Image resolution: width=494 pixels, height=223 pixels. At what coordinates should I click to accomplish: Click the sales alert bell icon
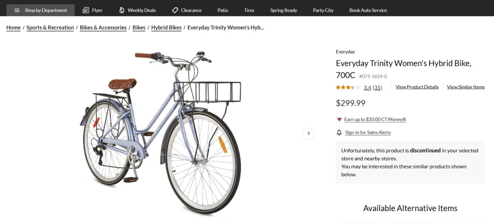click(x=339, y=132)
